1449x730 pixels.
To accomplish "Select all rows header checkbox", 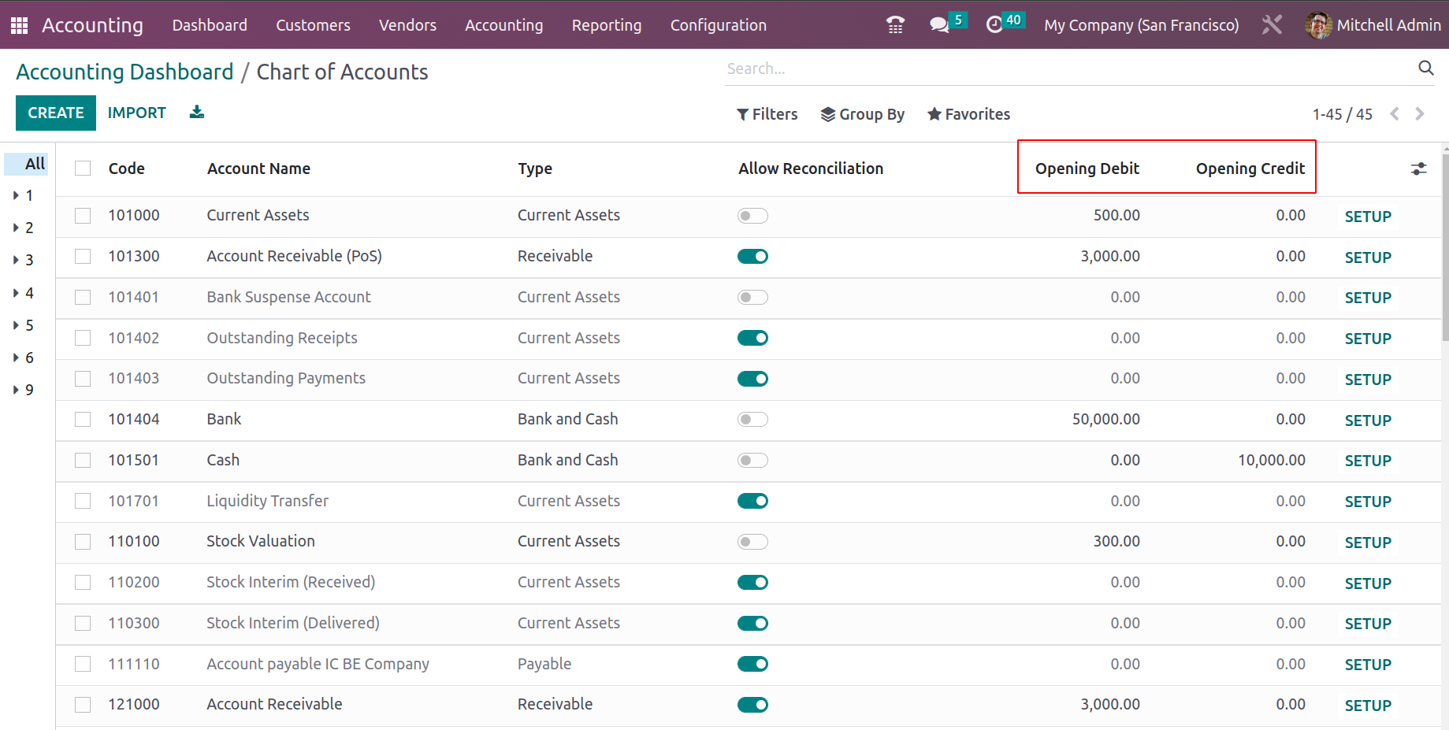I will click(x=83, y=169).
